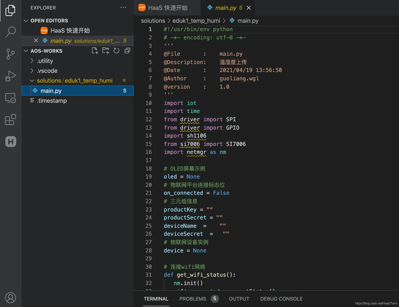The width and height of the screenshot is (399, 307).
Task: Click the 'import netmgr as nm' line
Action: 195,152
